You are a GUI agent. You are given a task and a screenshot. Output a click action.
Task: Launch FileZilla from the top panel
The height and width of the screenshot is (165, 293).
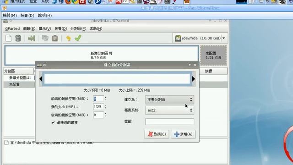point(82,2)
